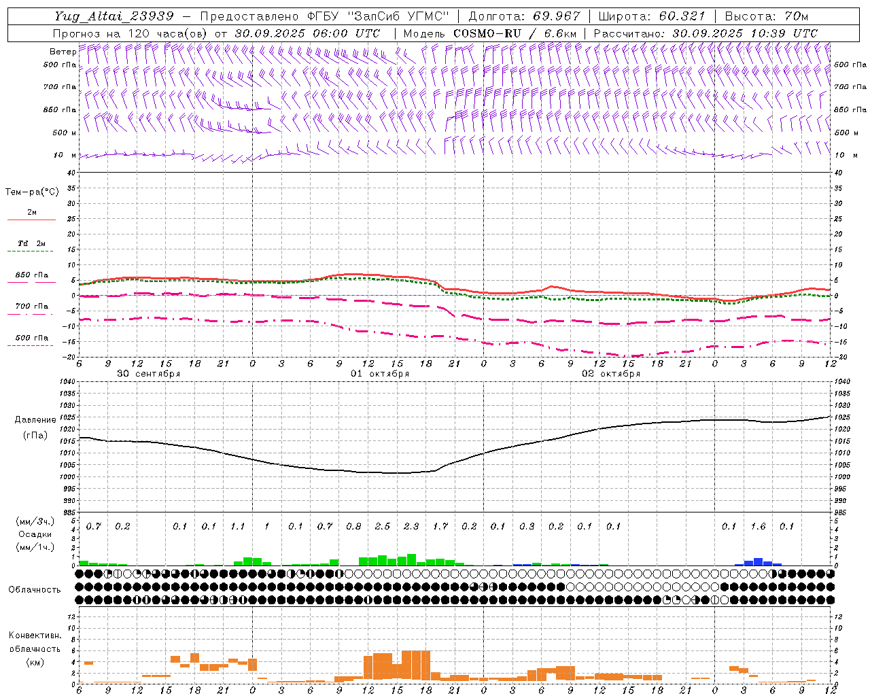
Task: Select the model name COSMO-RU / 6.6км
Action: pos(515,33)
